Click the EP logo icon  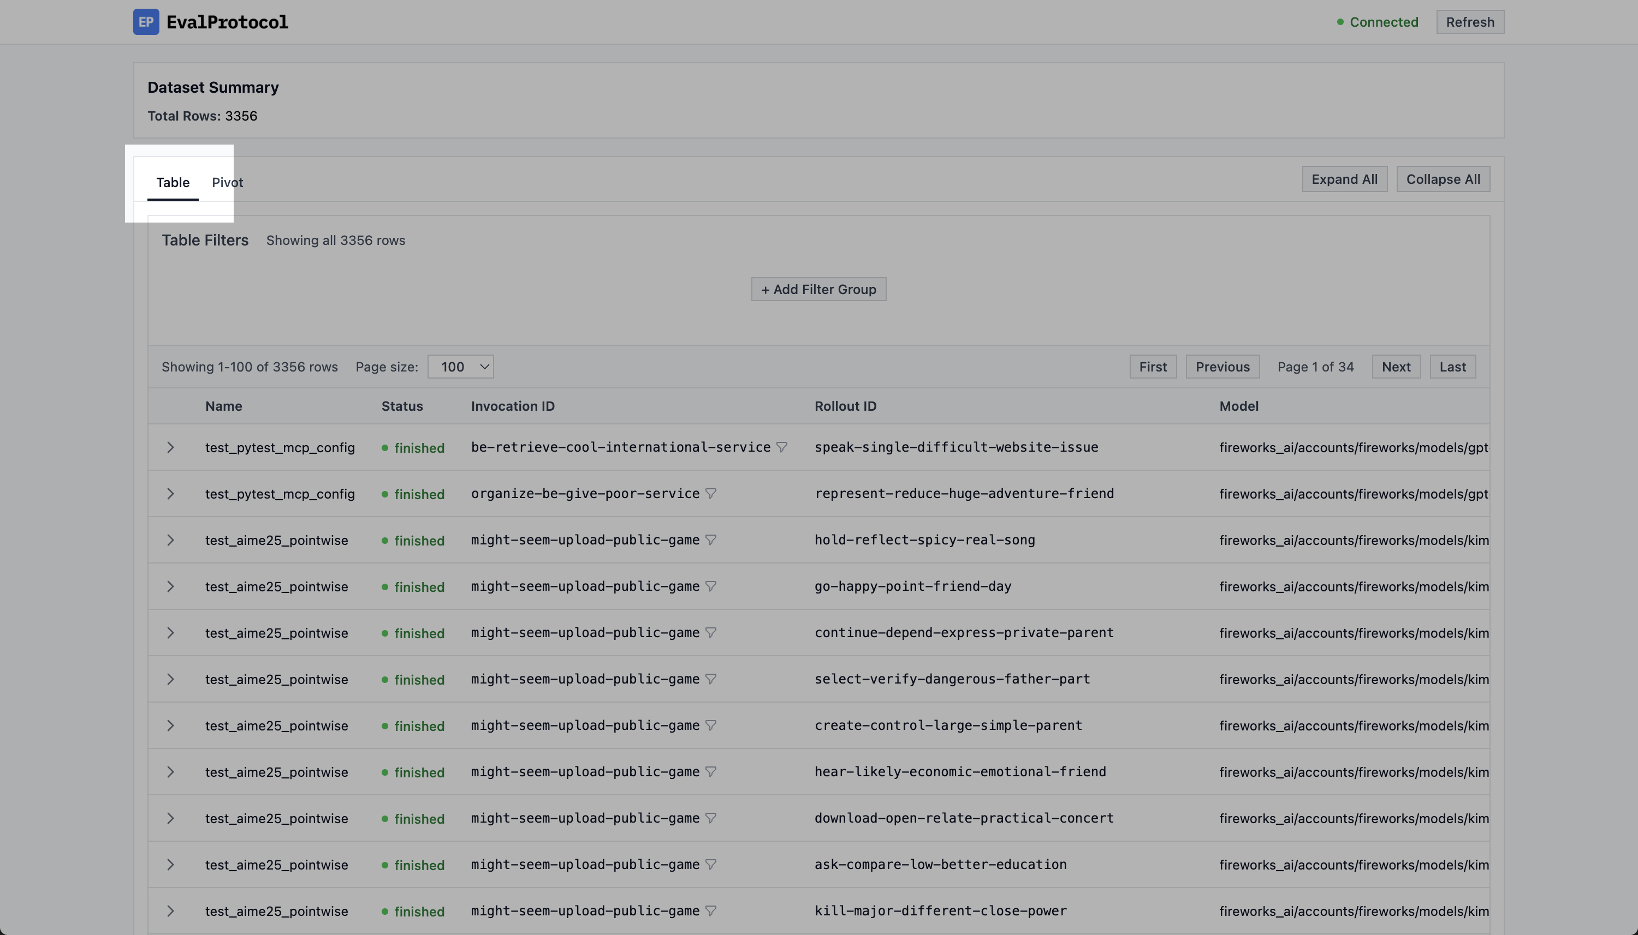[x=146, y=22]
